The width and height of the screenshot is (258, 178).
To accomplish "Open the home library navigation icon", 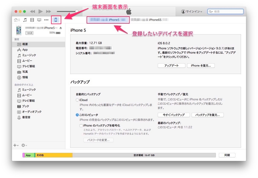I will (17, 20).
